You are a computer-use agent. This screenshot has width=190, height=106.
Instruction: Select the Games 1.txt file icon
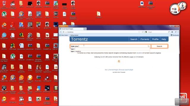21,57
